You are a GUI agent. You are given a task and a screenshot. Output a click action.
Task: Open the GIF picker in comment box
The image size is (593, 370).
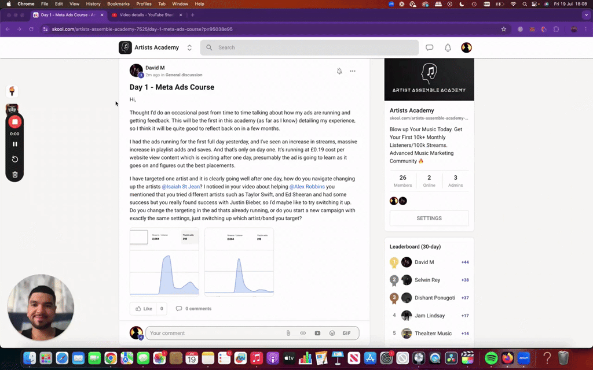pyautogui.click(x=346, y=333)
